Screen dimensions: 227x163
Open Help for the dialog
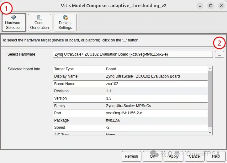pyautogui.click(x=216, y=156)
